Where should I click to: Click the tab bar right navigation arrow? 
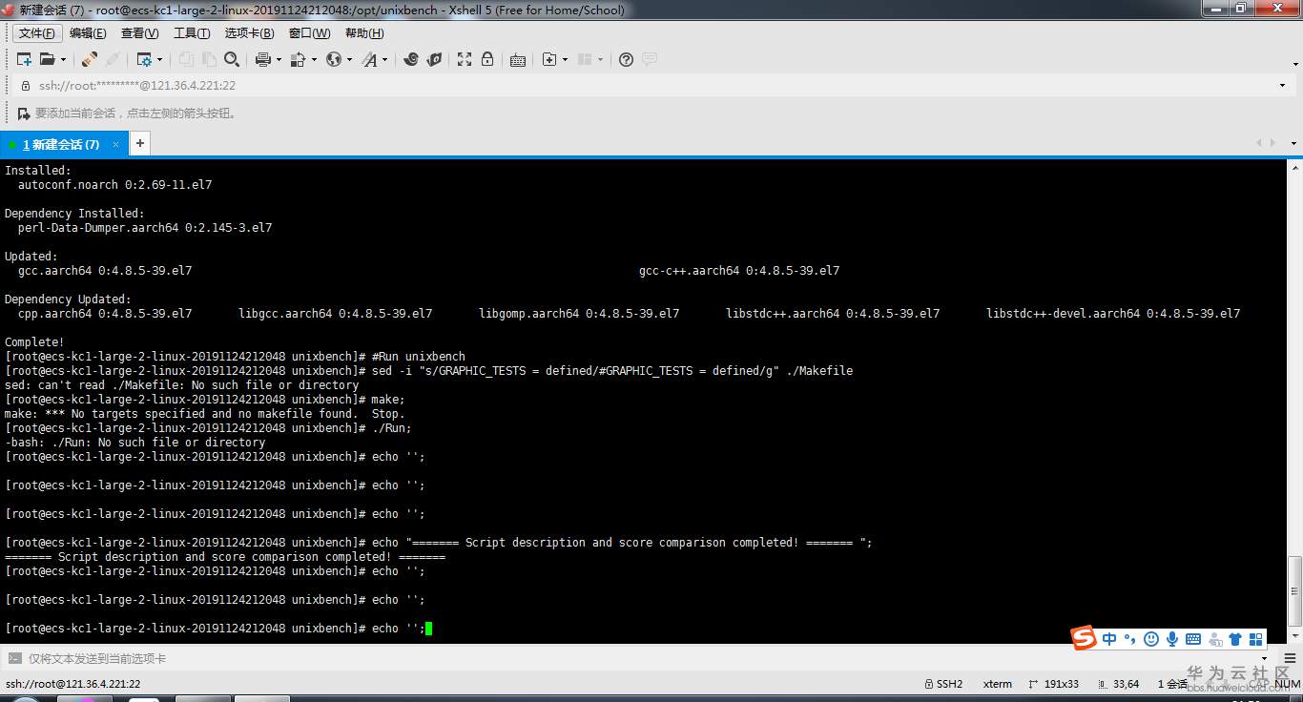tap(1272, 143)
